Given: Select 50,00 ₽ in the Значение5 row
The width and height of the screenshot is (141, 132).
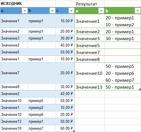Looking at the screenshot, I should coord(65,52).
